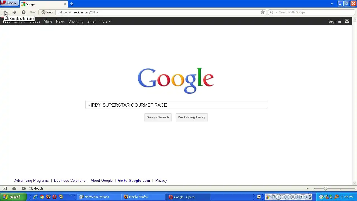Skip to previous track in taskbar player
The height and width of the screenshot is (201, 357).
290,197
